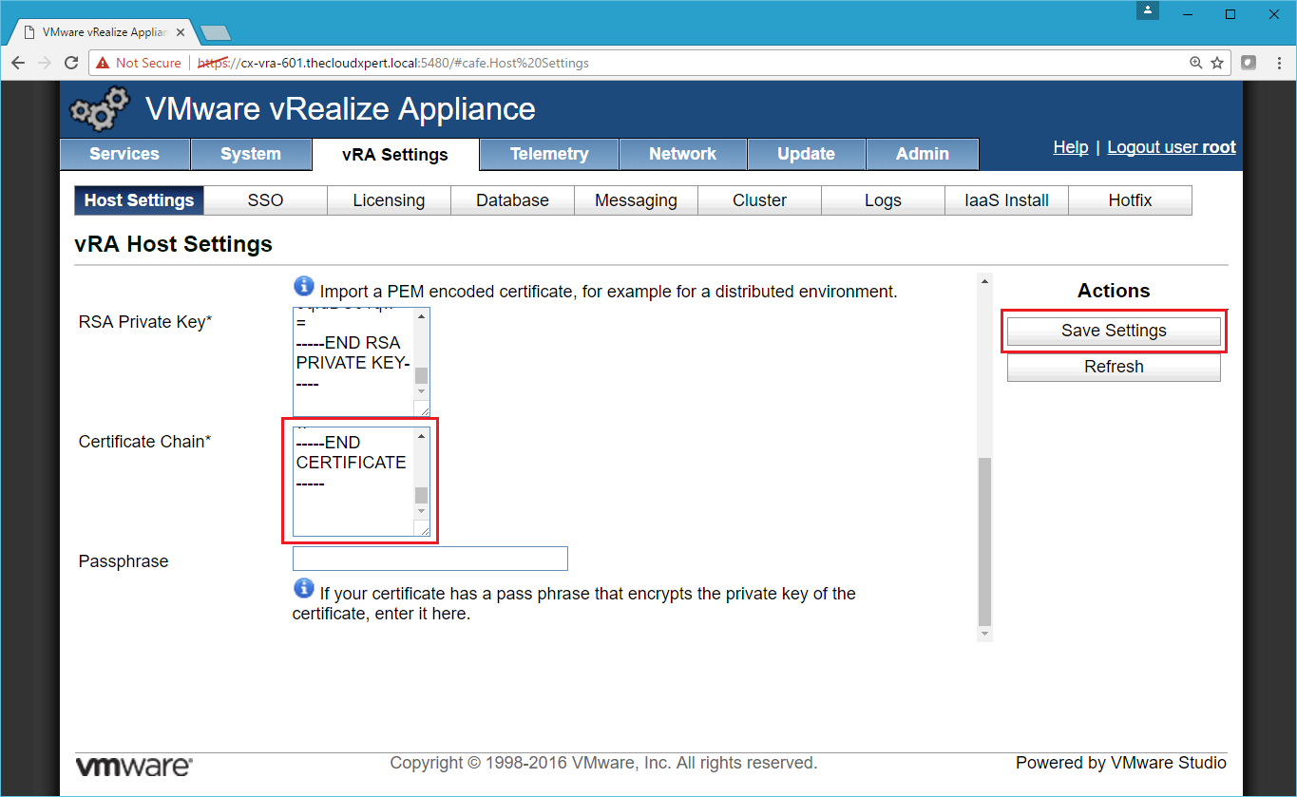Click the info icon next to the PEM import hint
Viewport: 1297px width, 797px height.
[x=304, y=286]
